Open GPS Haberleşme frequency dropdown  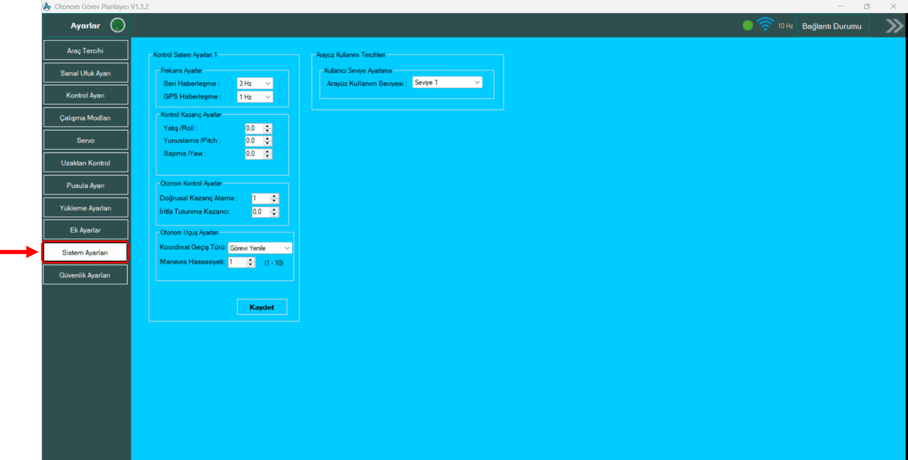[255, 97]
